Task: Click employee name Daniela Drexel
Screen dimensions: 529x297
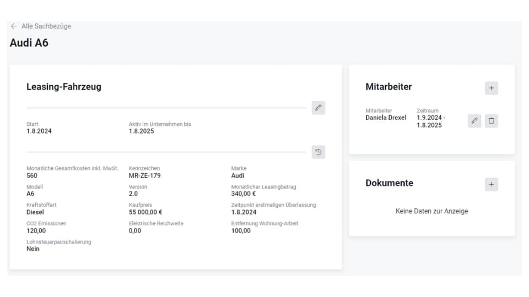Action: tap(386, 118)
